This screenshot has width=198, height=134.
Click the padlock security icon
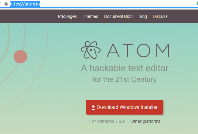[x=6, y=4]
